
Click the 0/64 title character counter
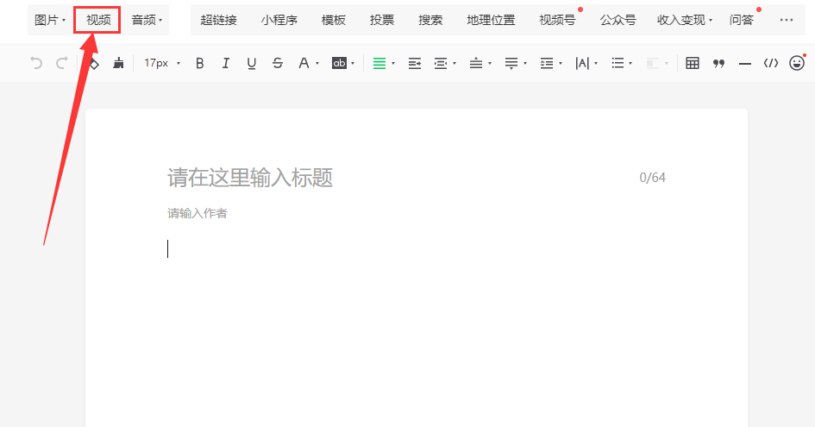pyautogui.click(x=652, y=178)
